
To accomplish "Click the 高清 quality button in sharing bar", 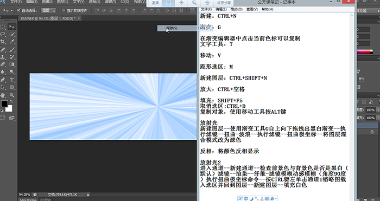I will click(155, 3).
